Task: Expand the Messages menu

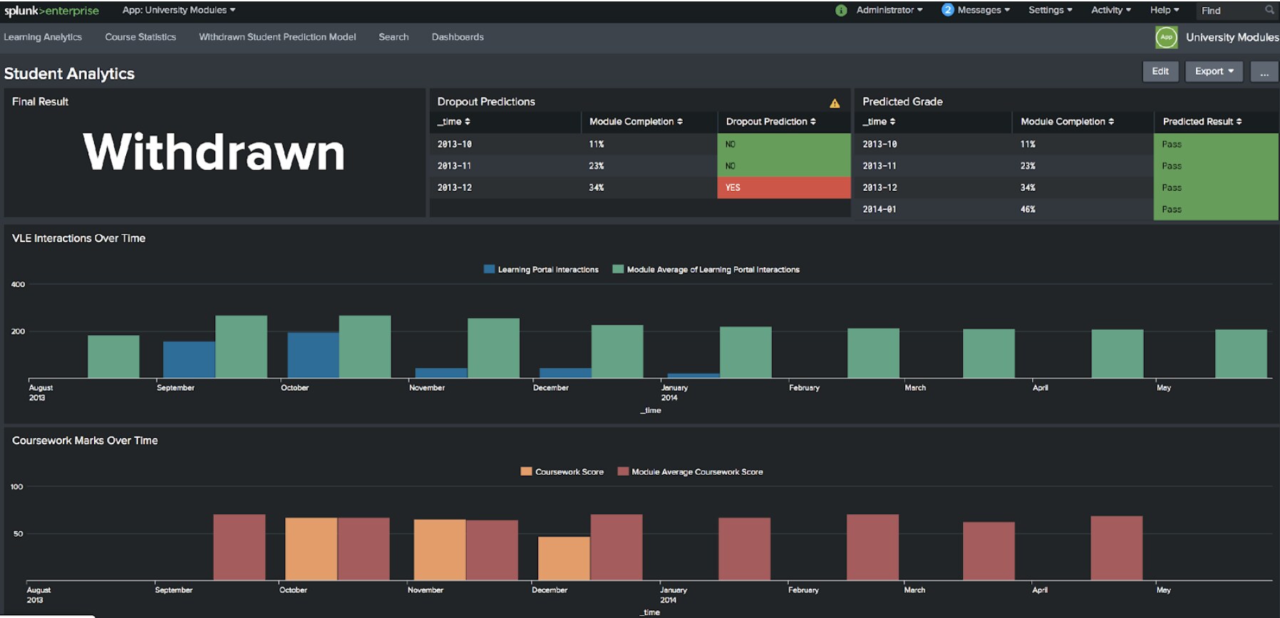Action: pyautogui.click(x=984, y=10)
